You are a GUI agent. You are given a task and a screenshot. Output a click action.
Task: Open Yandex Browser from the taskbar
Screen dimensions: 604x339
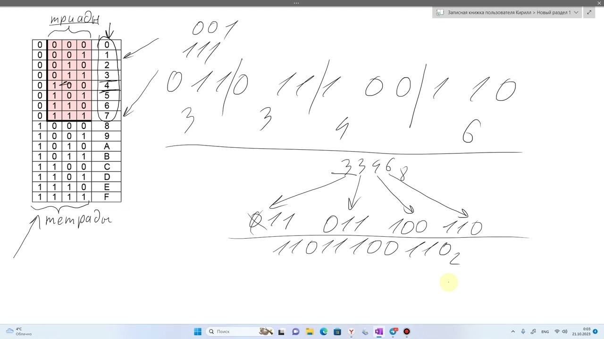pyautogui.click(x=351, y=331)
